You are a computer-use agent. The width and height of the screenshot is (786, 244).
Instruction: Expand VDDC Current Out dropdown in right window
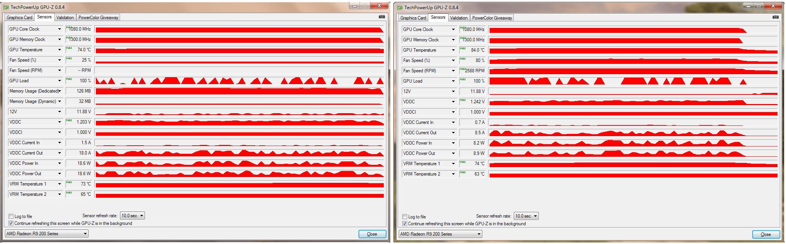pyautogui.click(x=453, y=133)
